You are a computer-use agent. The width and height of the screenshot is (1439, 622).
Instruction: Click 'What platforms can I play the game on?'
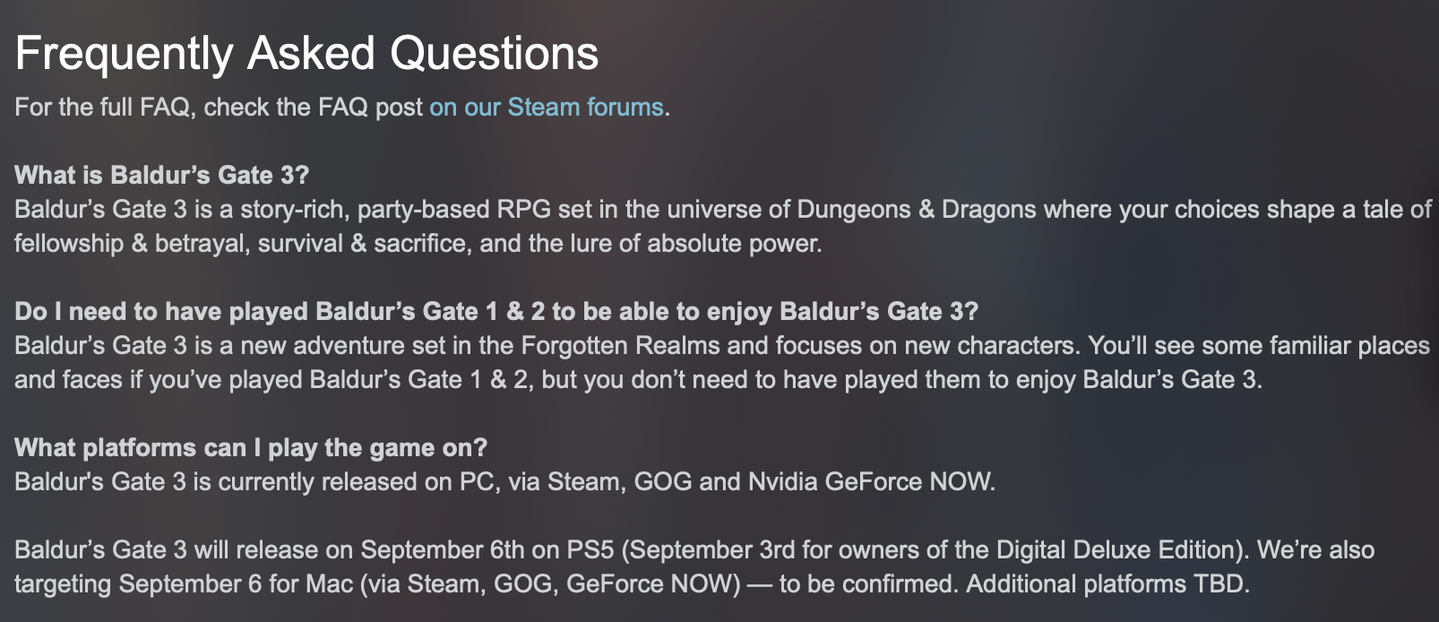coord(251,448)
